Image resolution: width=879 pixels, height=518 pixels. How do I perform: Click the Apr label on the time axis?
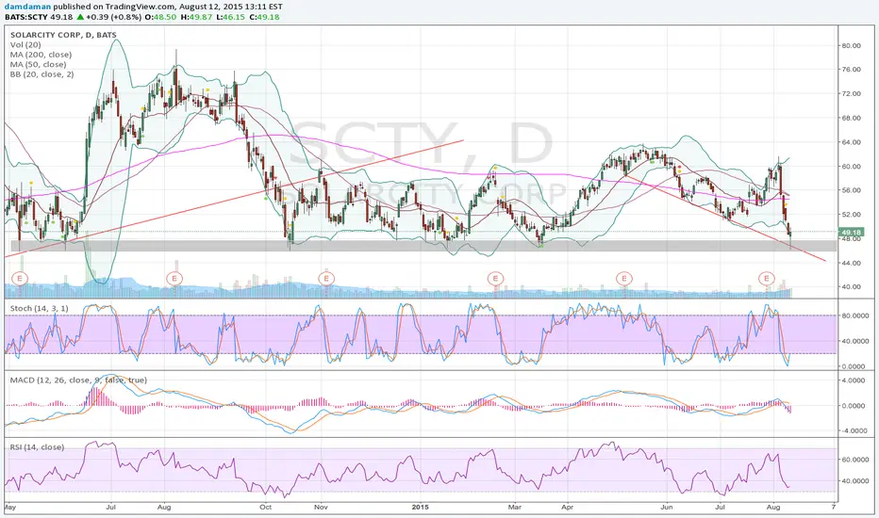(x=568, y=508)
